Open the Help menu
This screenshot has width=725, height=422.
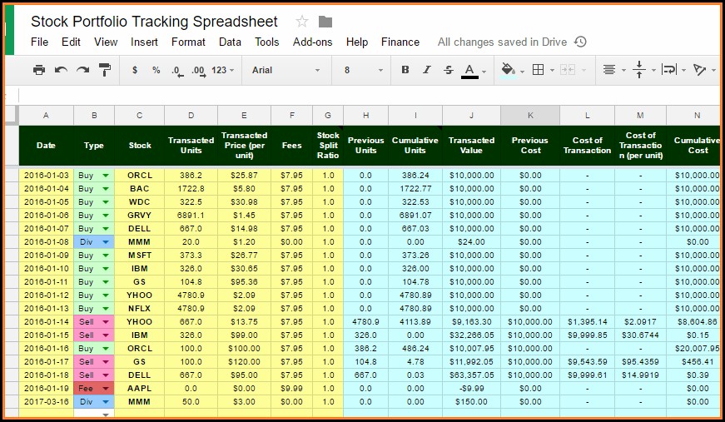pos(357,42)
